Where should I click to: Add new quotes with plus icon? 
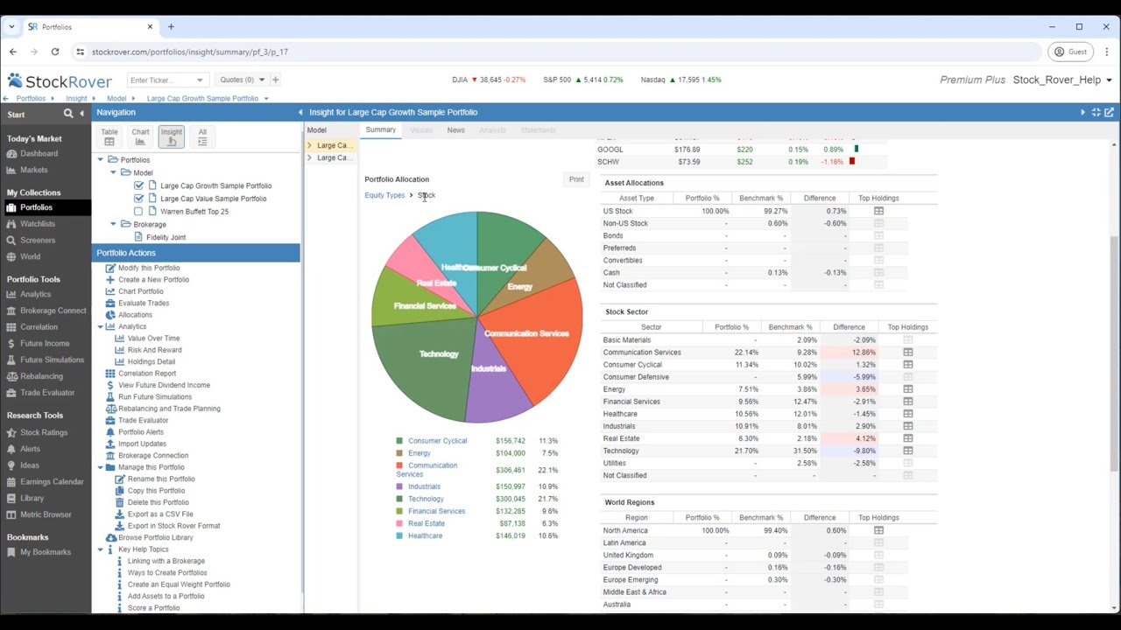[275, 80]
